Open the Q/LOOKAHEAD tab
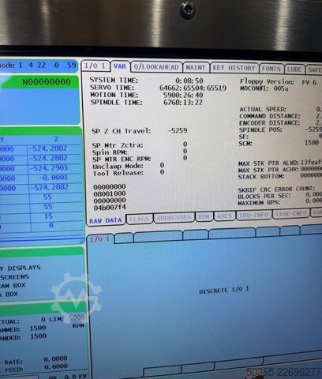Screen dimensions: 322x379 point(156,67)
